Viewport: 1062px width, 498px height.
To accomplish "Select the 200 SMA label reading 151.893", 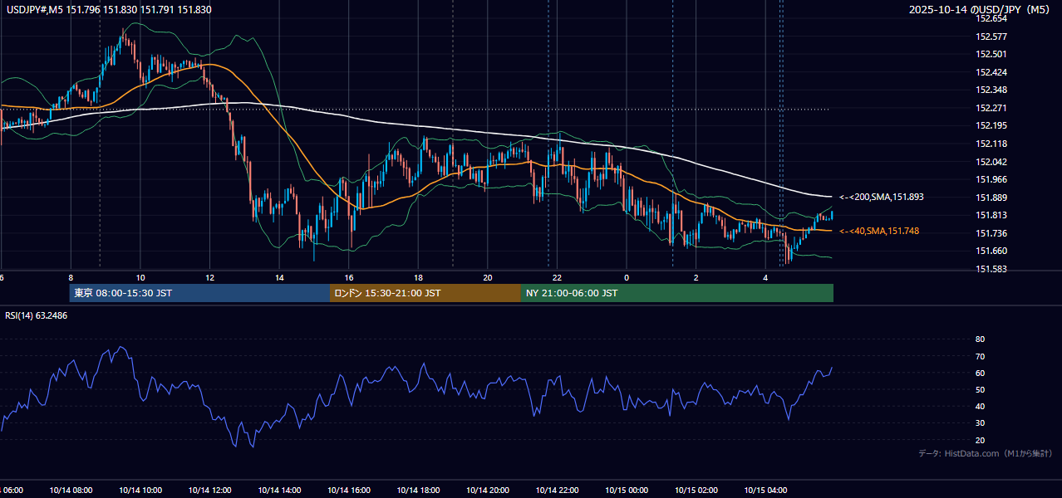I will (x=881, y=198).
